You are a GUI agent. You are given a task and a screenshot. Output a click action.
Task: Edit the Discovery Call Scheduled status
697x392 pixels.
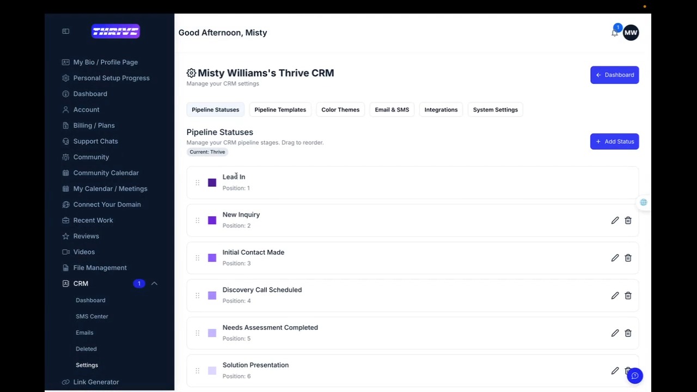[x=615, y=296]
